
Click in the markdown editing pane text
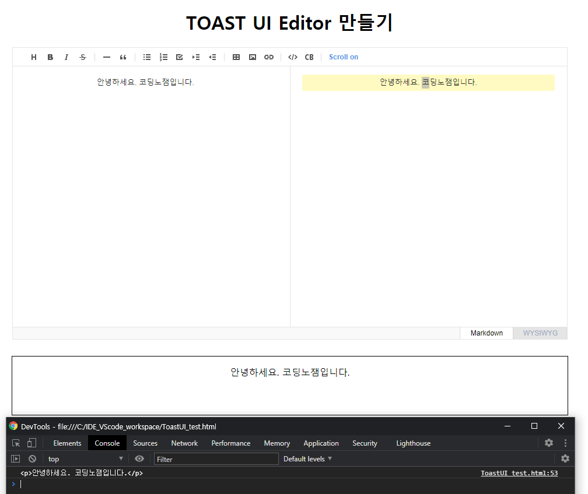145,82
